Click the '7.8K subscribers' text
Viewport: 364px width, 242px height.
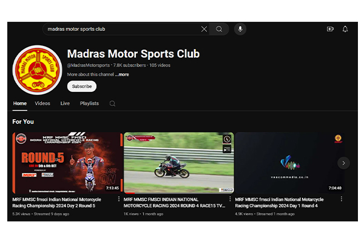click(x=130, y=65)
